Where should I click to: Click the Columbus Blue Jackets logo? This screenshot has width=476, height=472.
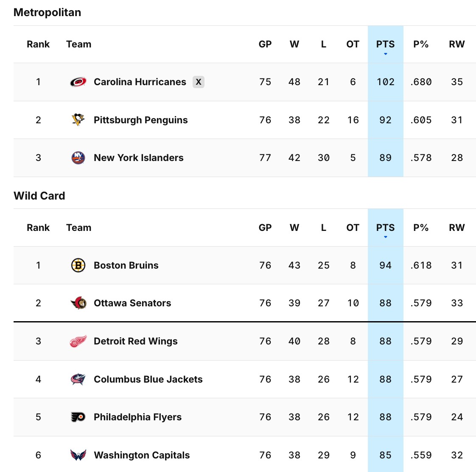click(x=77, y=379)
